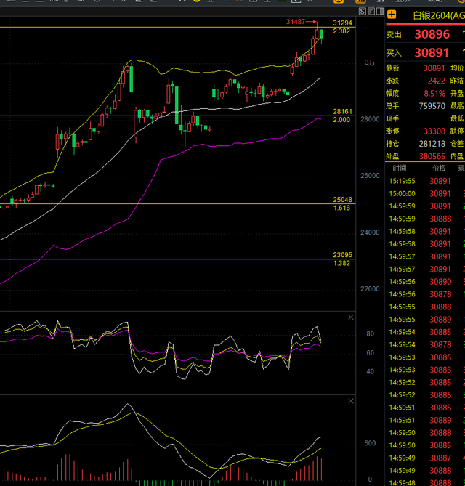This screenshot has width=465, height=486.
Task: Click the 3 button next to S
Action: [x=371, y=12]
